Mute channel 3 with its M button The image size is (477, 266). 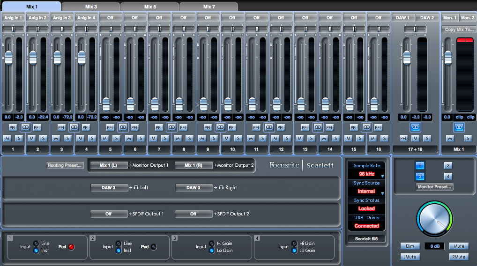[56, 138]
